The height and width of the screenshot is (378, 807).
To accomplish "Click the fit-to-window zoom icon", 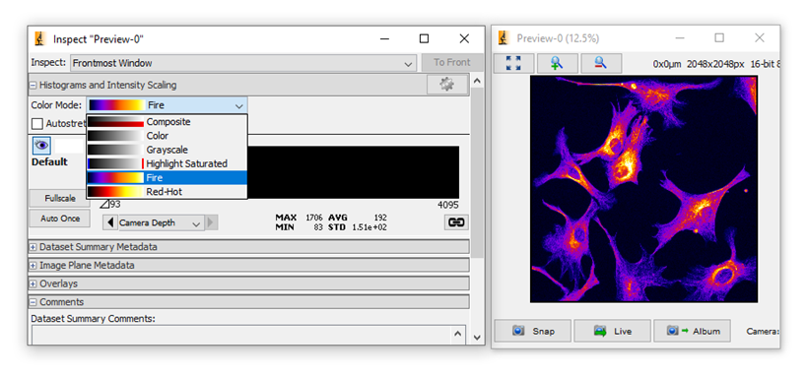I will [513, 63].
